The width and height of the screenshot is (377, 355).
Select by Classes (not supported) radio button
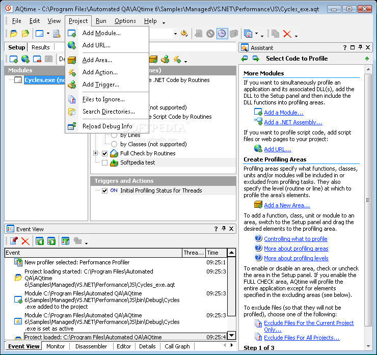[114, 144]
